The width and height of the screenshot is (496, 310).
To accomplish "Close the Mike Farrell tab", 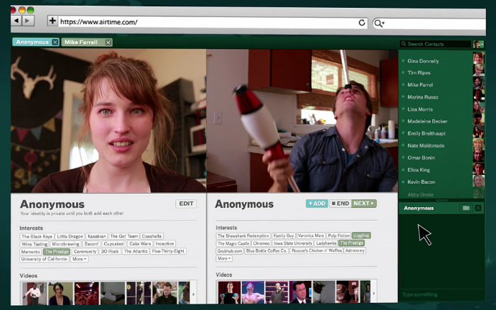I will tap(109, 43).
